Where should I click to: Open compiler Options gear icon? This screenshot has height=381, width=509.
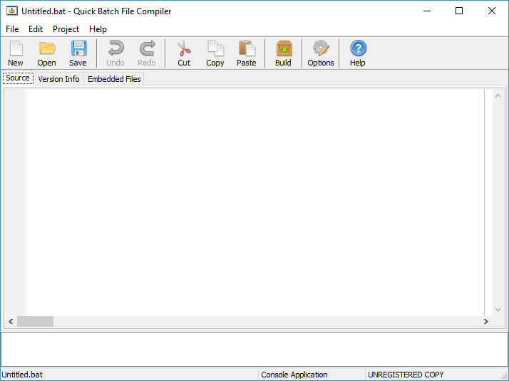click(321, 53)
